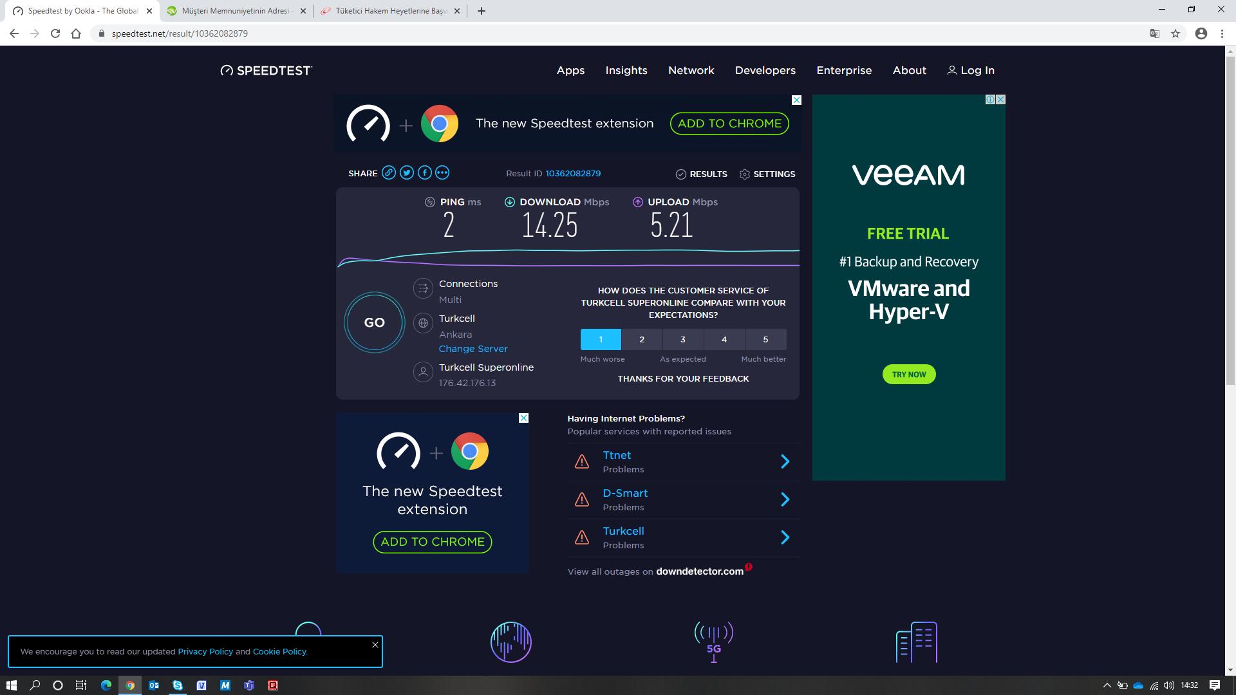This screenshot has height=695, width=1236.
Task: Rate customer service as 2
Action: tap(642, 339)
